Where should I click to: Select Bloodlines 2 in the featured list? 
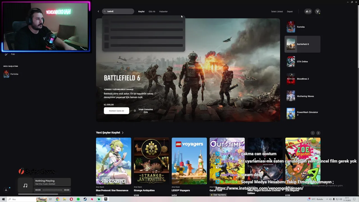[x=302, y=79]
